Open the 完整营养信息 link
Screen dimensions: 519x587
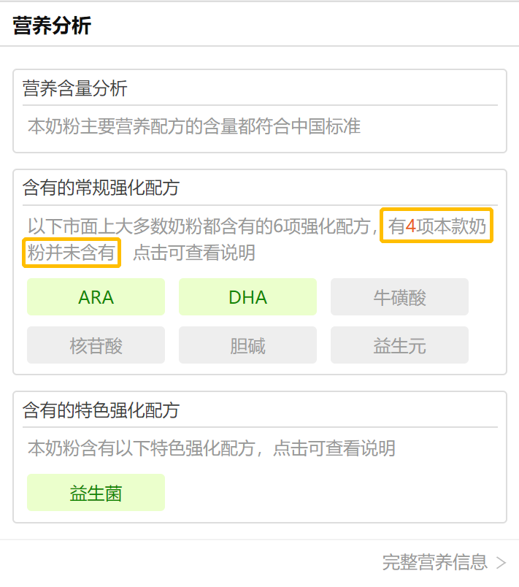pyautogui.click(x=435, y=562)
